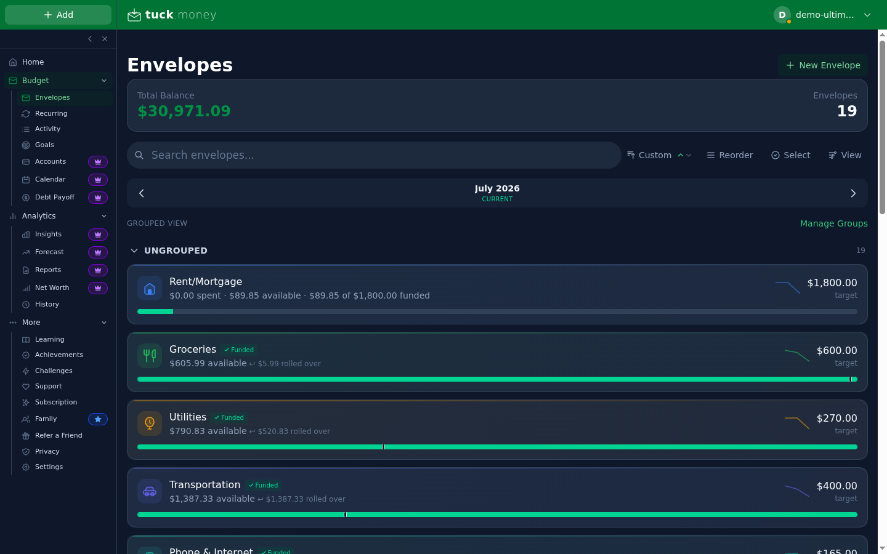887x554 pixels.
Task: Collapse the More section chevron
Action: (104, 323)
